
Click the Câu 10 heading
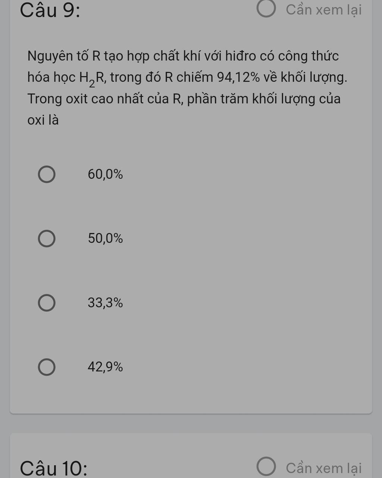[54, 468]
